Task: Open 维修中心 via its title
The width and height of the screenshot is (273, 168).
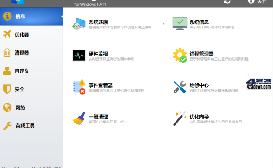Action: click(x=199, y=85)
